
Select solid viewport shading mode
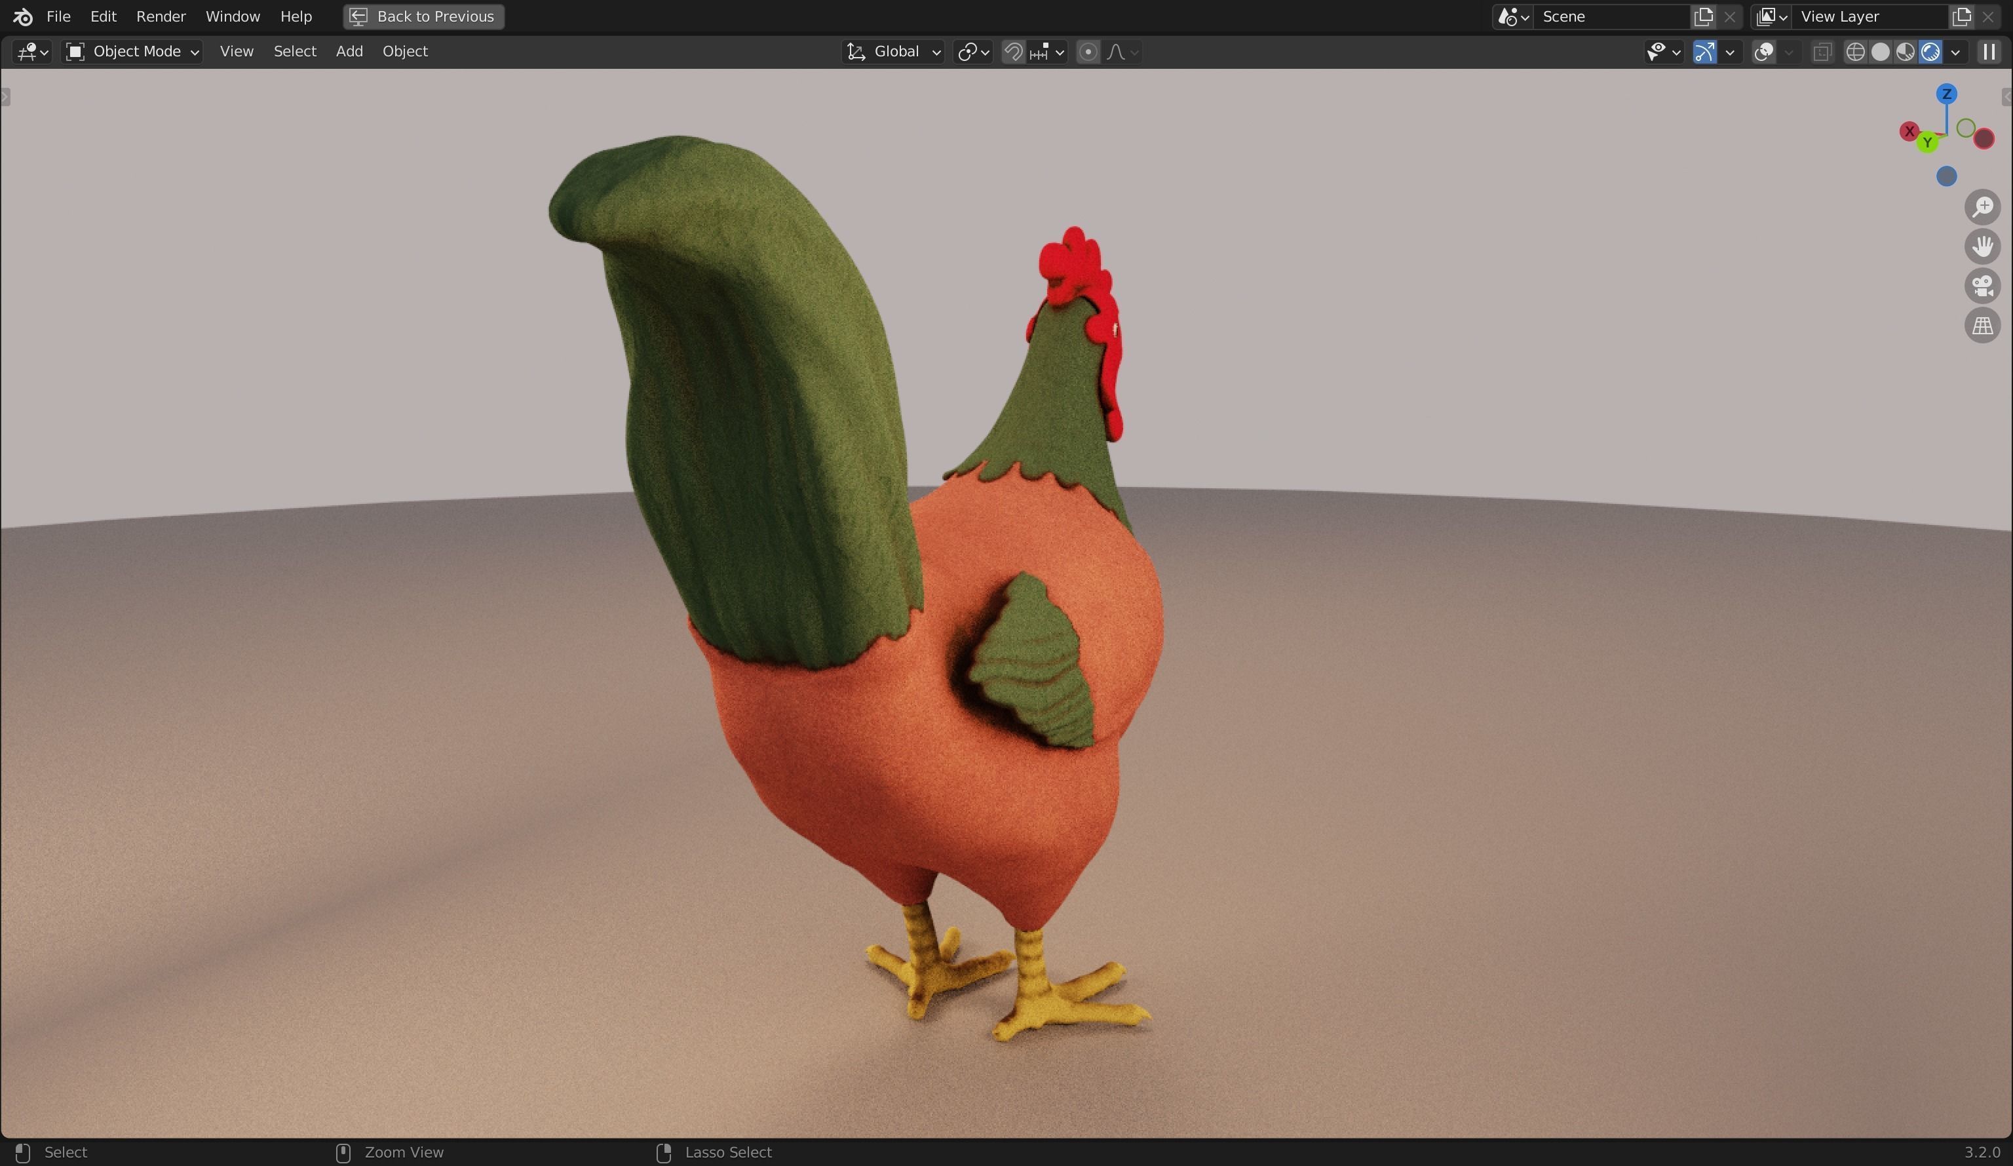(x=1881, y=52)
